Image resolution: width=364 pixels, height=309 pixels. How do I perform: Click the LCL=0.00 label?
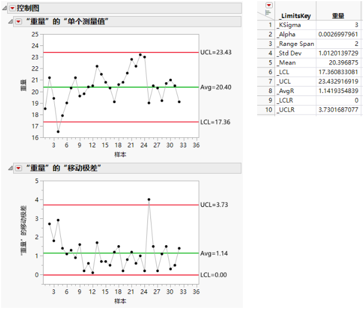[214, 275]
